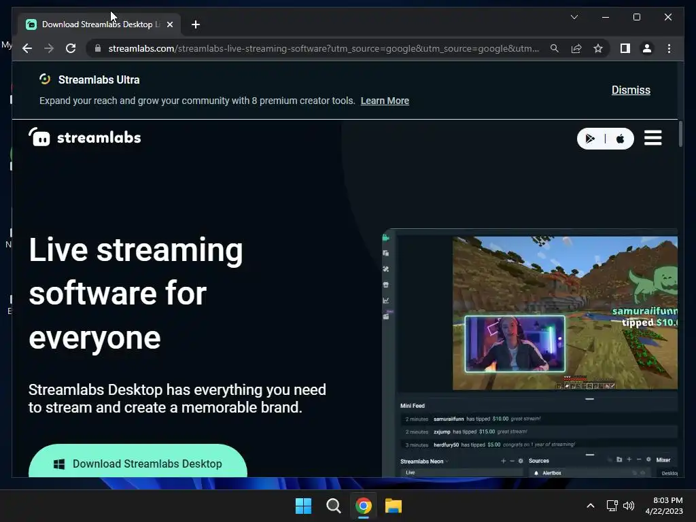This screenshot has height=522, width=696.
Task: Reload the Streamlabs page
Action: pos(71,48)
